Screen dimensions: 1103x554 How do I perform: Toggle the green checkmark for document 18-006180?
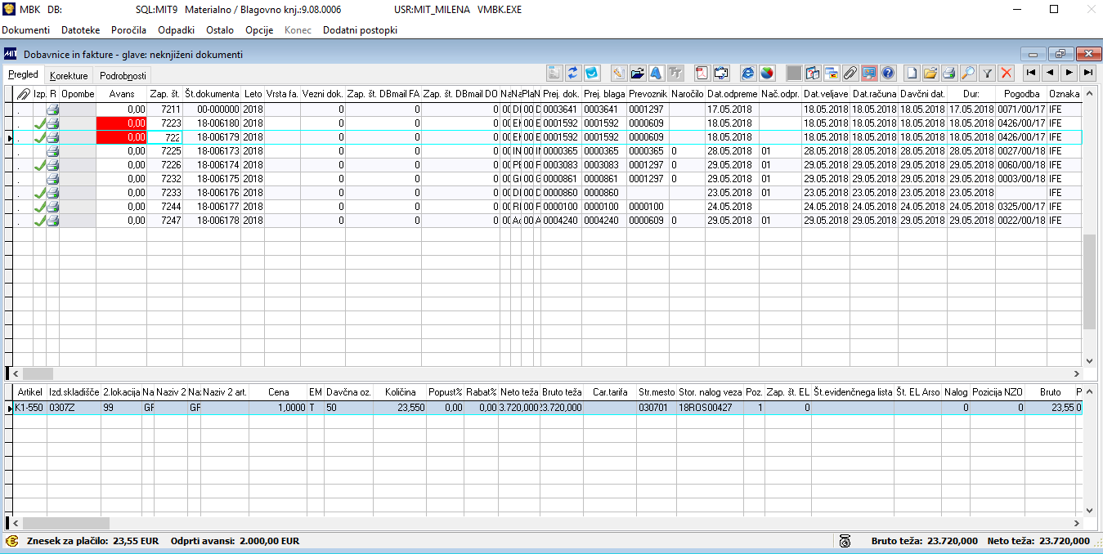click(39, 123)
